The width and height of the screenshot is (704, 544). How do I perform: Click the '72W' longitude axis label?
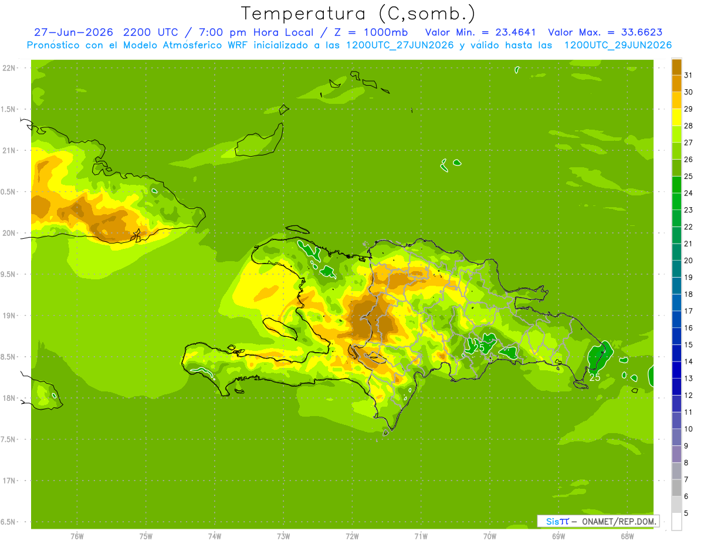(352, 537)
